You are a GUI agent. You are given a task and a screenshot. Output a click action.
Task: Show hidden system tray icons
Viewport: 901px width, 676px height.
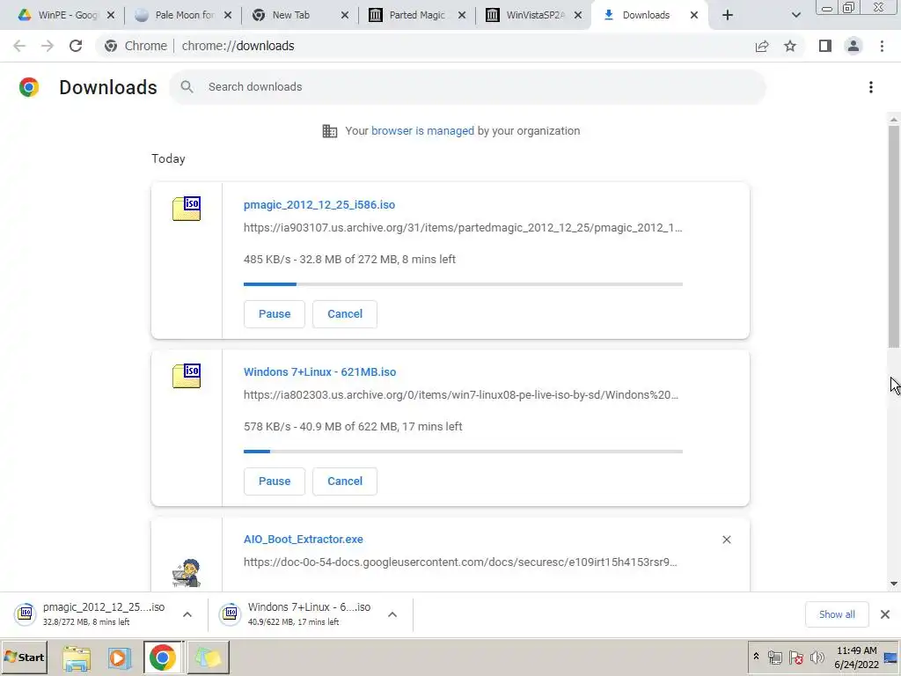click(756, 657)
